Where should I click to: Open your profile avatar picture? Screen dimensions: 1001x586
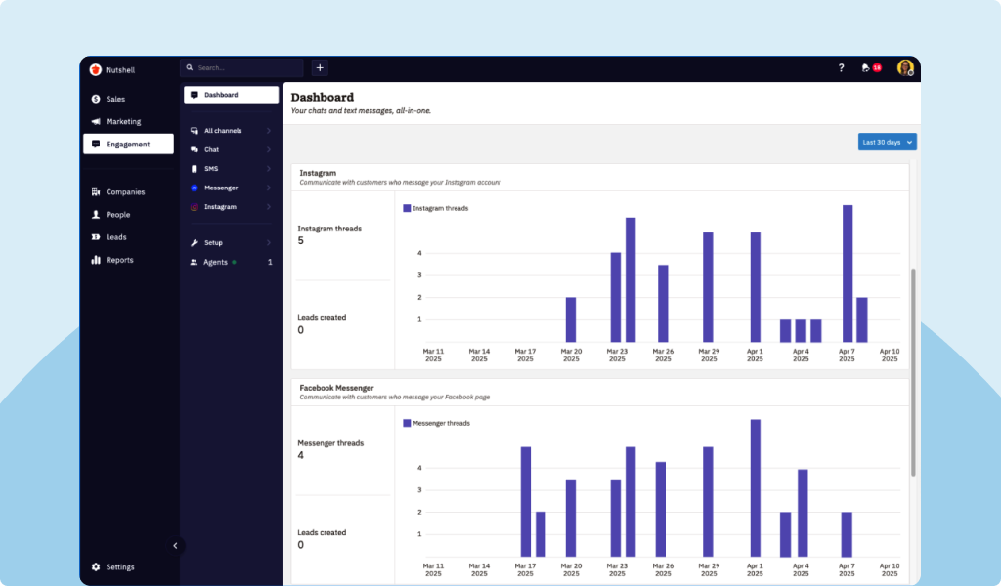[904, 67]
